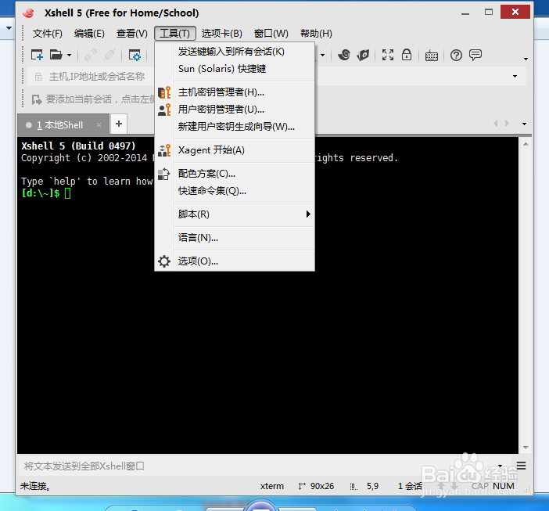The width and height of the screenshot is (549, 511).
Task: Click the New session toolbar icon
Action: [x=37, y=55]
